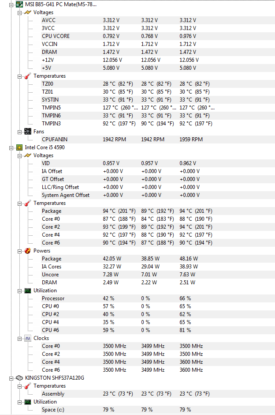
Task: Click the fan icon next to Fans
Action: pos(28,132)
